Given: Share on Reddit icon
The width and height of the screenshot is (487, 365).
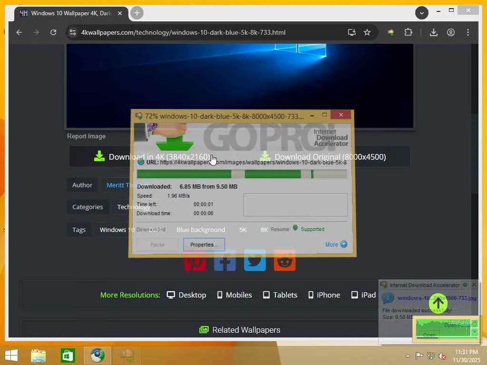Looking at the screenshot, I should tap(285, 261).
